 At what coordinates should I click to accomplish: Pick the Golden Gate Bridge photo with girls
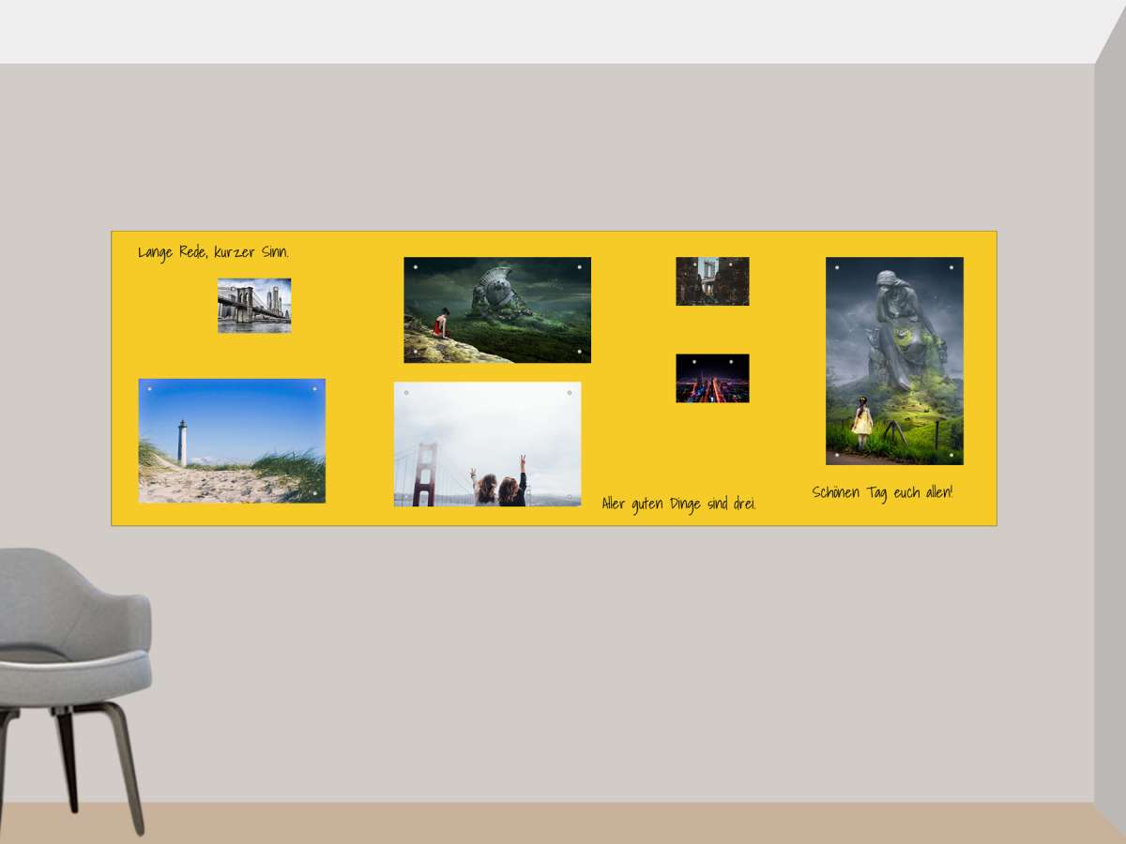487,444
